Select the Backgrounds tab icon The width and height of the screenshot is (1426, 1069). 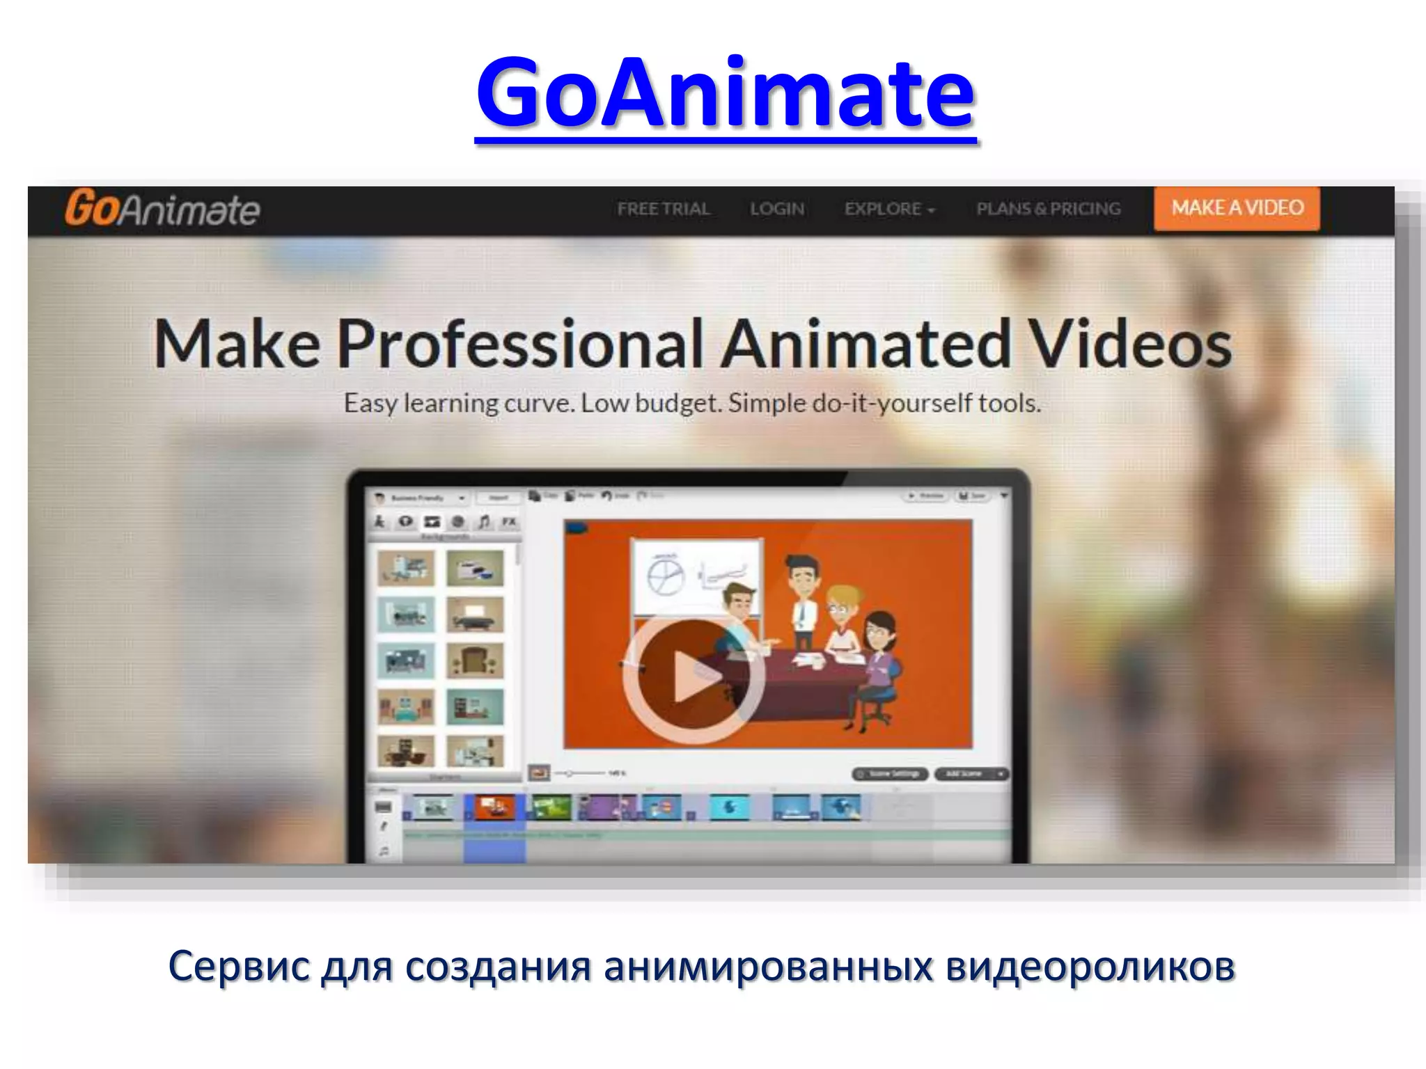click(x=432, y=521)
